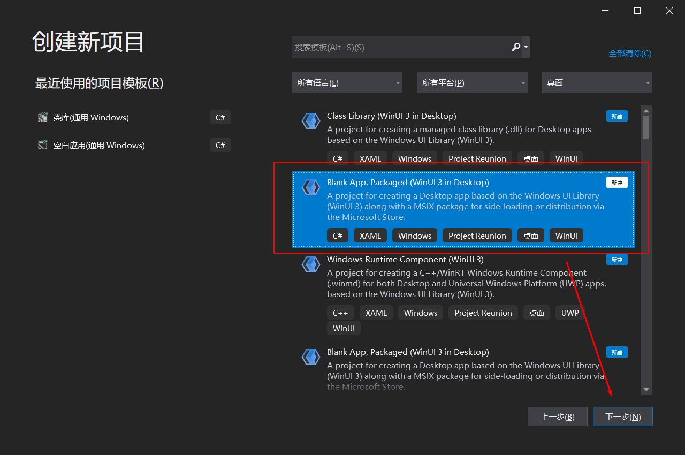Click the C# tag under Class Library
The width and height of the screenshot is (685, 455).
click(338, 158)
